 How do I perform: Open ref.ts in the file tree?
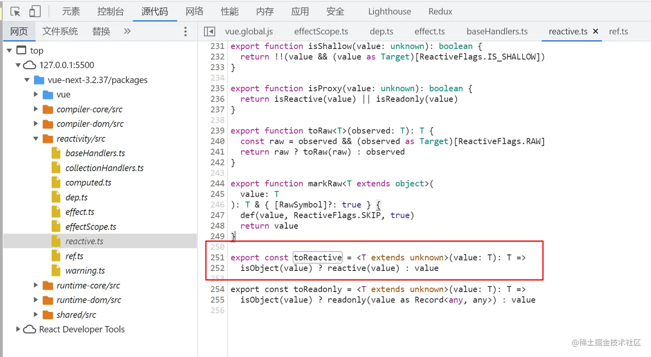74,256
